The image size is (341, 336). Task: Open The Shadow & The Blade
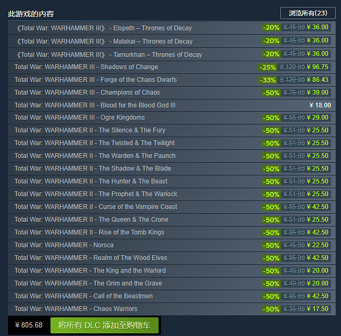point(93,169)
